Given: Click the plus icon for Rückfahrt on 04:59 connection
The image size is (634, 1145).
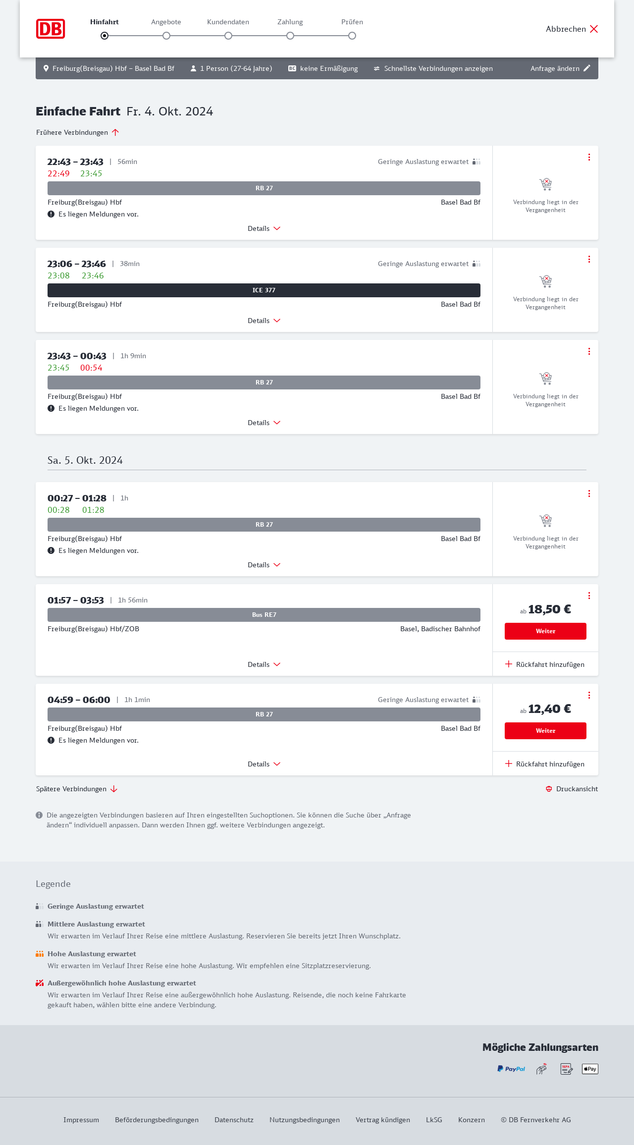Looking at the screenshot, I should point(509,763).
